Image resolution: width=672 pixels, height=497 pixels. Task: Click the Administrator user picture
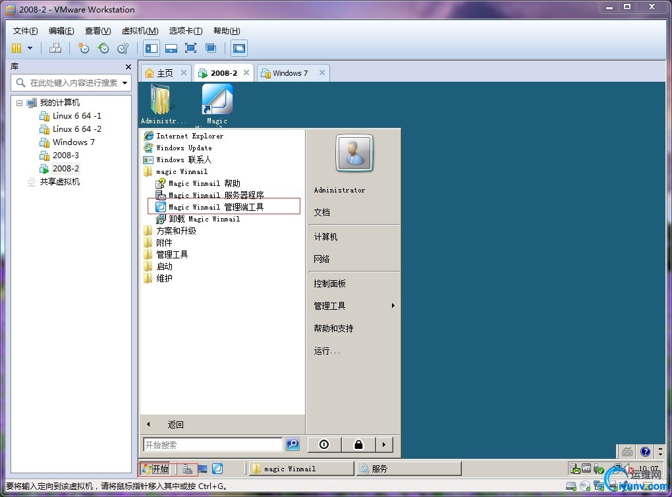click(x=354, y=153)
